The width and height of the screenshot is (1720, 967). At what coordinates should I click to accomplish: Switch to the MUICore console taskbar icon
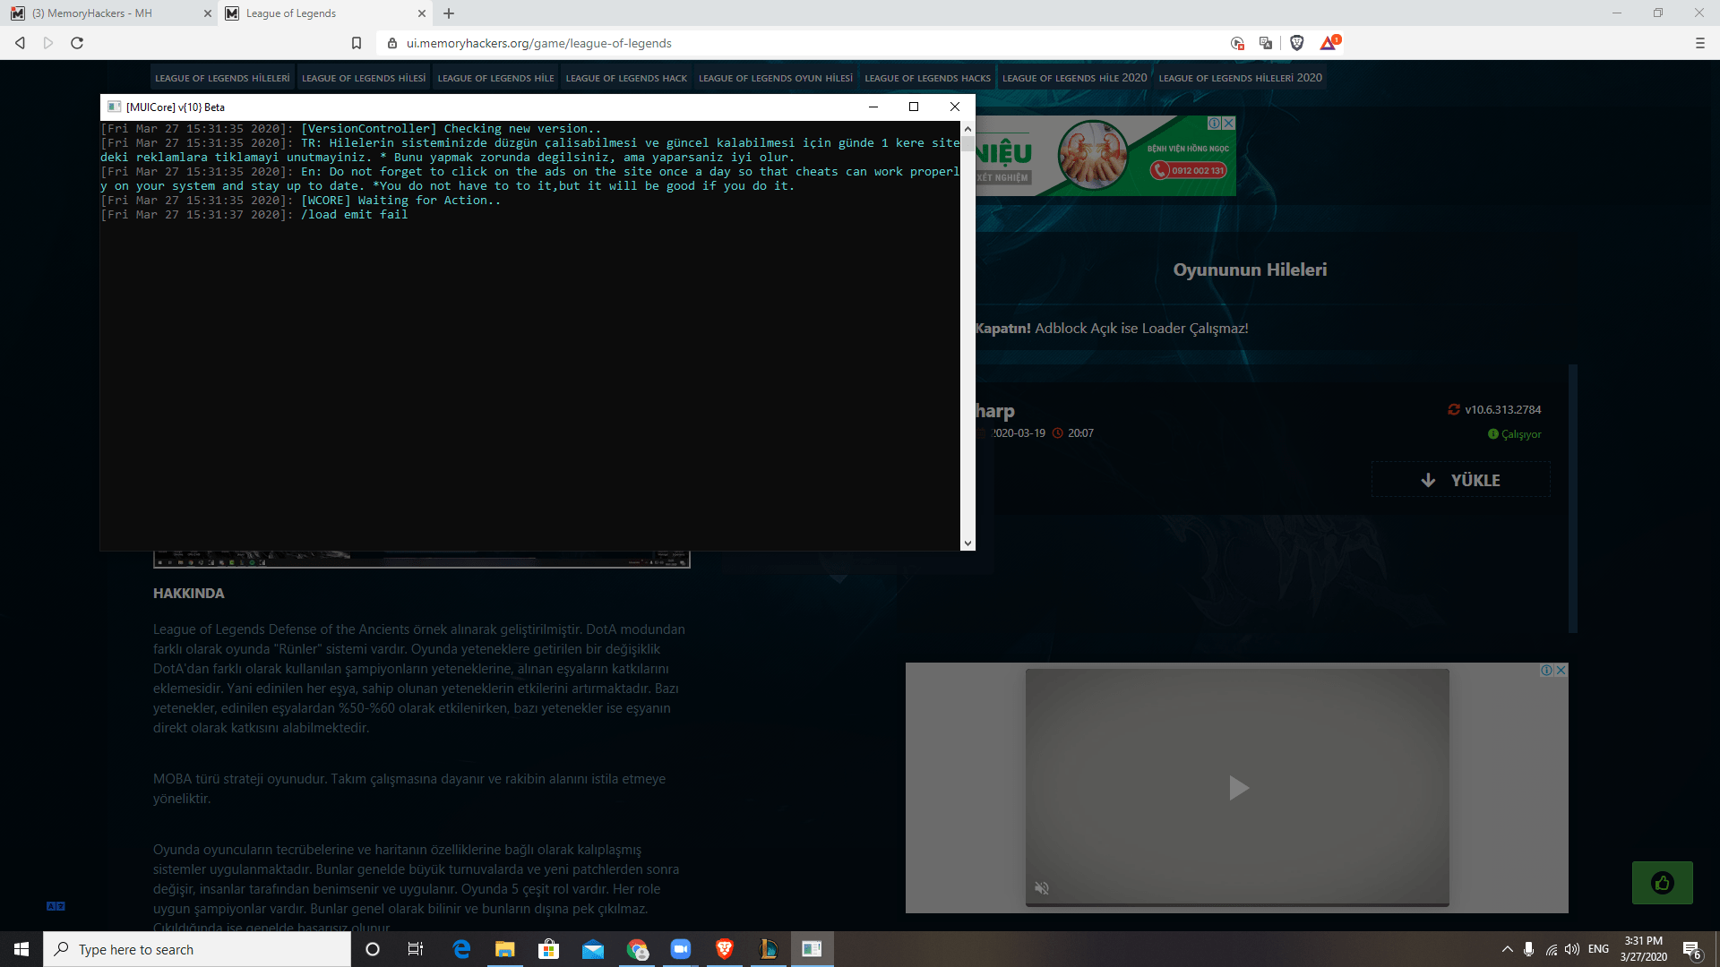tap(813, 949)
